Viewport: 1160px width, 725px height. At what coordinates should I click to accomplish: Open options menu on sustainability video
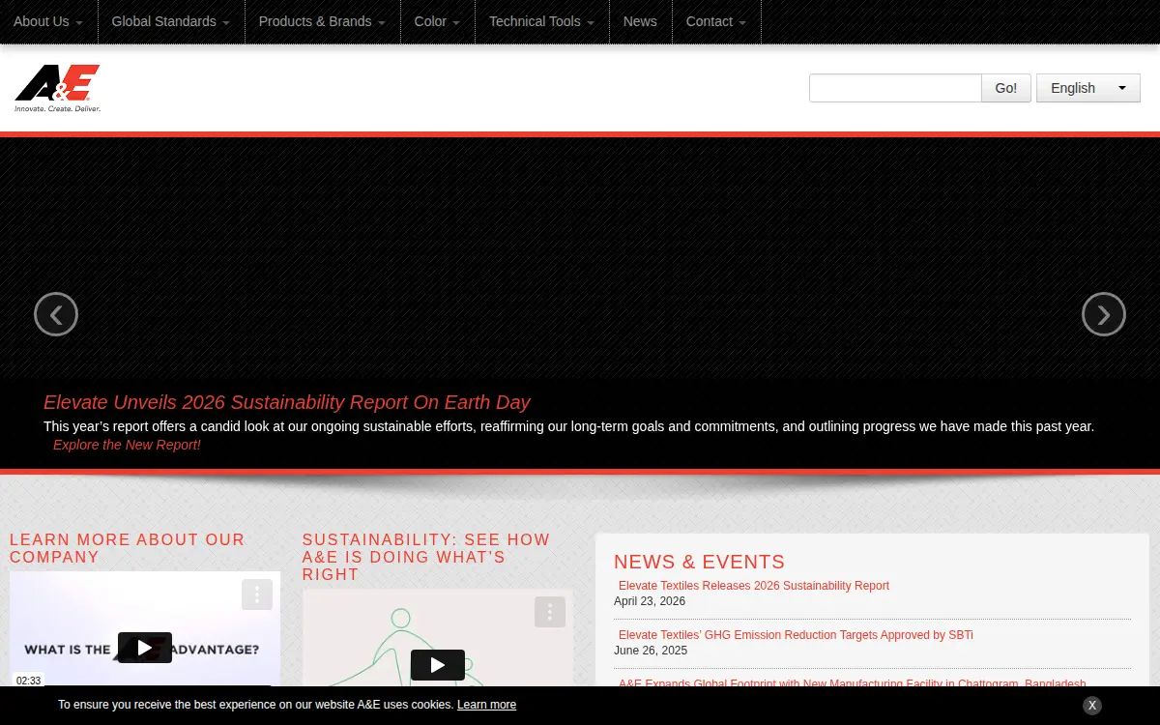click(x=550, y=612)
